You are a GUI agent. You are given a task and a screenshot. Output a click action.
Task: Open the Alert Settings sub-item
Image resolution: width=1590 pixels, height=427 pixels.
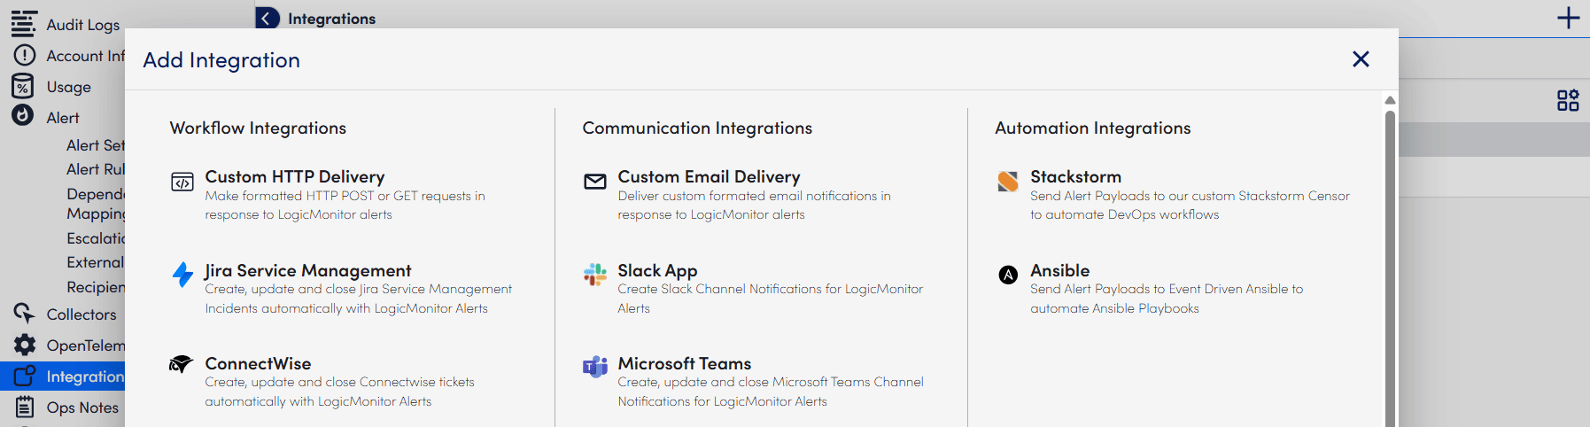[96, 145]
